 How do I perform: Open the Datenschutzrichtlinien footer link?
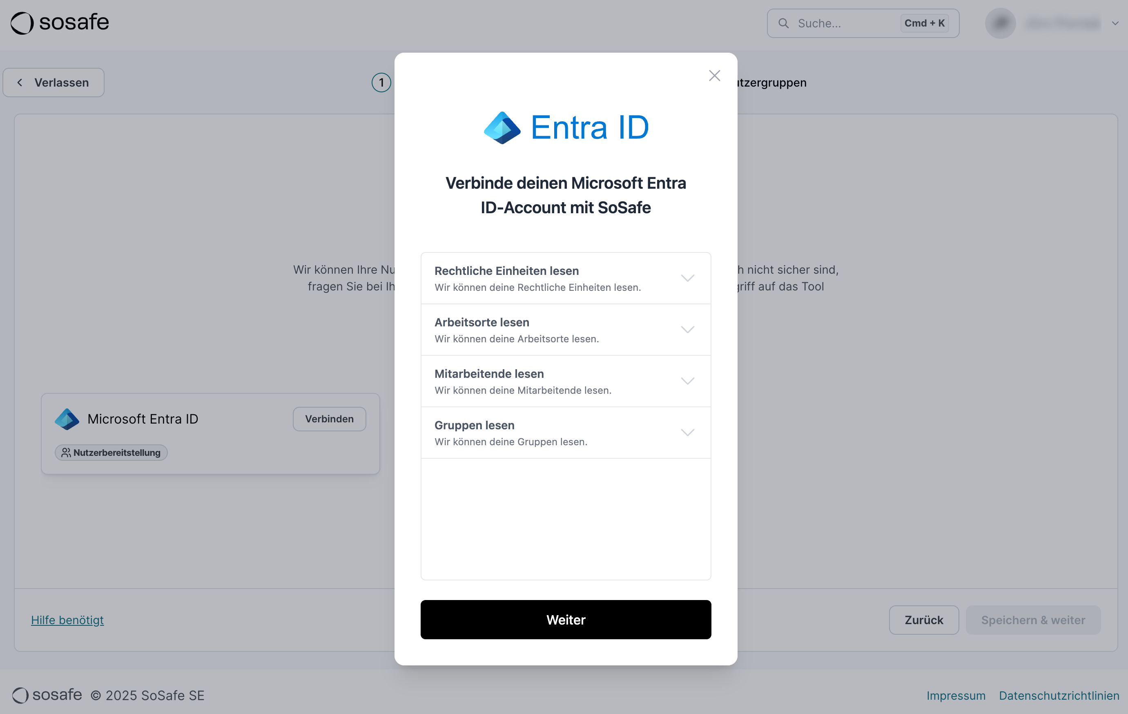tap(1059, 695)
